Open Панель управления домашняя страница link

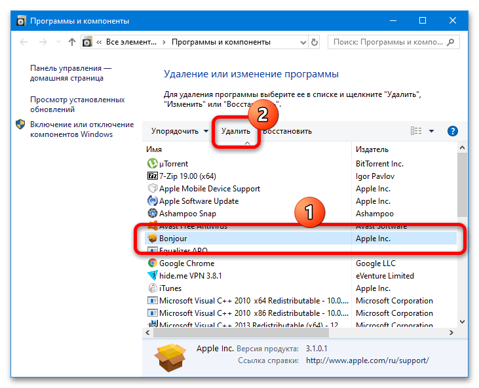point(71,73)
